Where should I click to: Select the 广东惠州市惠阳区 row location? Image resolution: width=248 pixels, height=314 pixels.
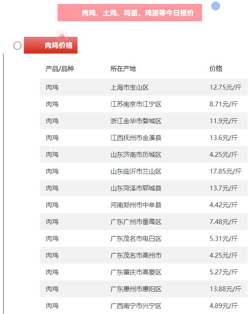point(136,289)
